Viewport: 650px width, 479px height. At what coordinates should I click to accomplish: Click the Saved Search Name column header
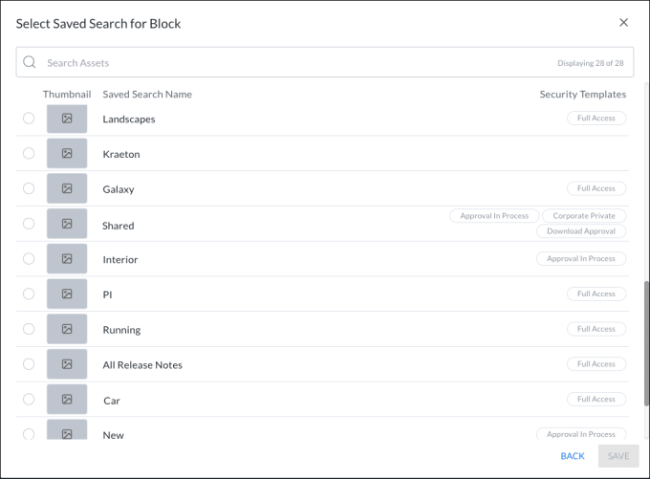point(147,95)
